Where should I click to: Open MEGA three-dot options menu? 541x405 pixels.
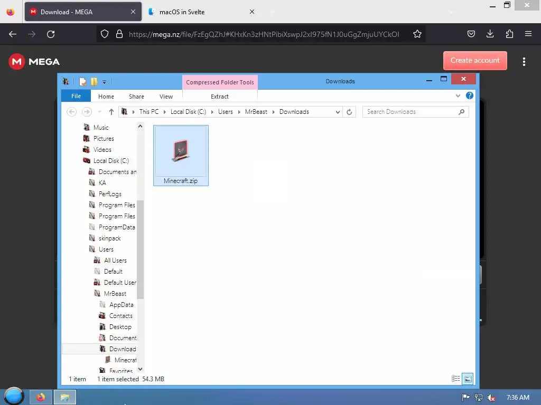point(524,62)
